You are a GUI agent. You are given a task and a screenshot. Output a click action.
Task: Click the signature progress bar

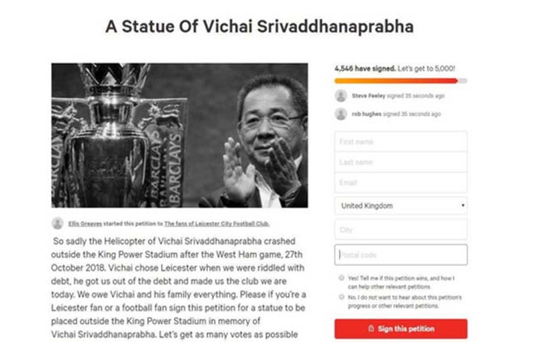pyautogui.click(x=400, y=81)
